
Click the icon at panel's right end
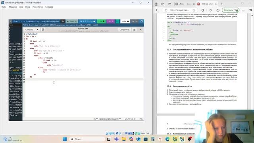[x=141, y=21]
